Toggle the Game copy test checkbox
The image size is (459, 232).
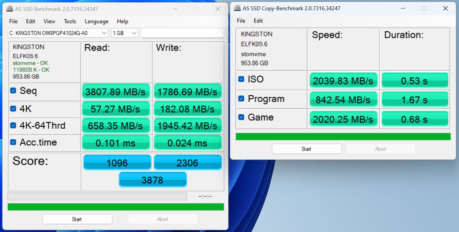click(x=241, y=117)
